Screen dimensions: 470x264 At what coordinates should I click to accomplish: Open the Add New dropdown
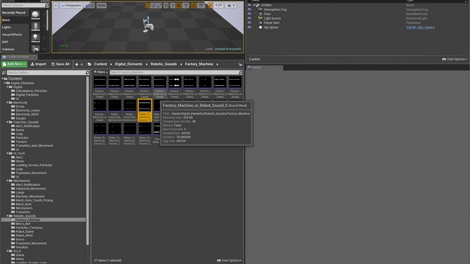coord(14,64)
